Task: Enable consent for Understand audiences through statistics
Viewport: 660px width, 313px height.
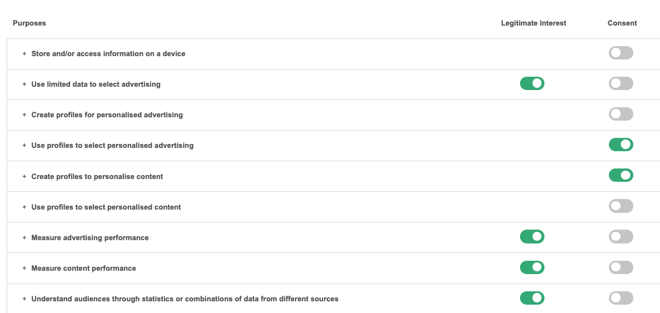Action: pos(621,298)
